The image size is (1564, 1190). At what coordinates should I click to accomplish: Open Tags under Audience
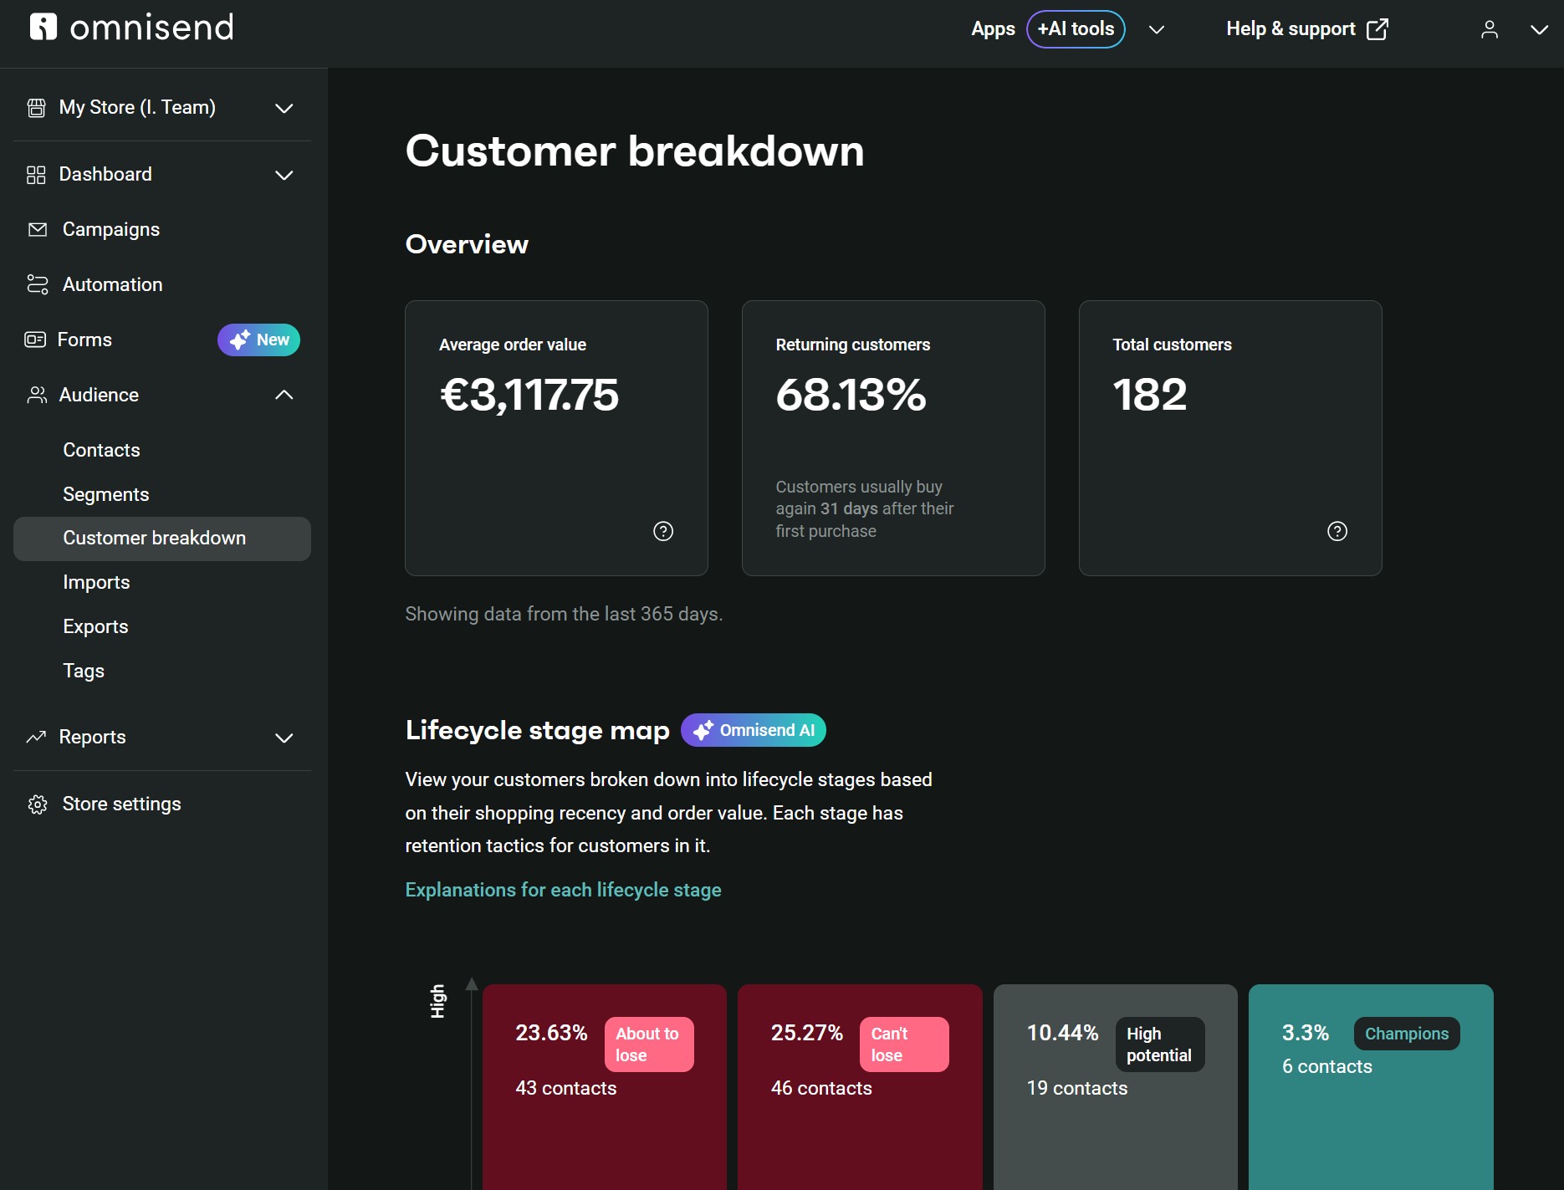coord(84,671)
